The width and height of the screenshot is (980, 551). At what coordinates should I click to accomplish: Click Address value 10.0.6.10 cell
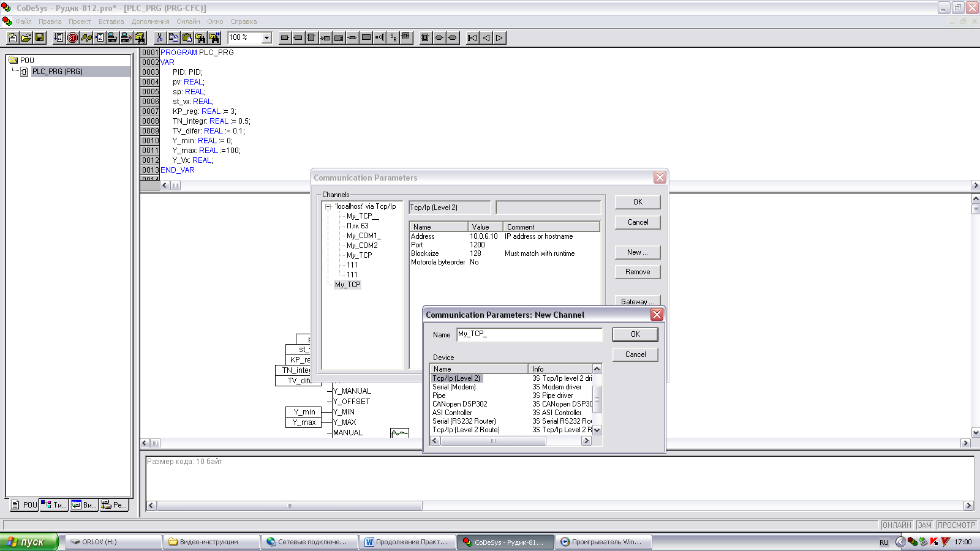pos(484,236)
